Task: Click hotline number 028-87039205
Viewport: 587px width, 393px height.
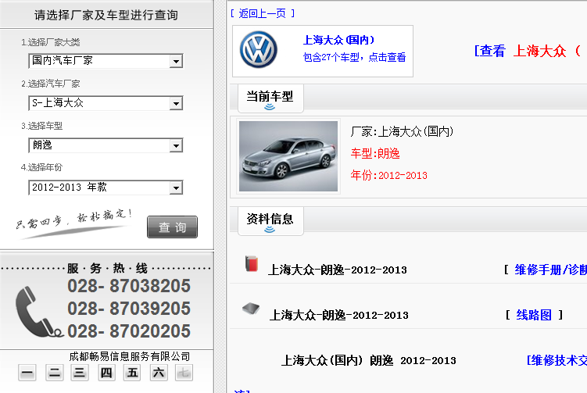Action: click(x=129, y=309)
